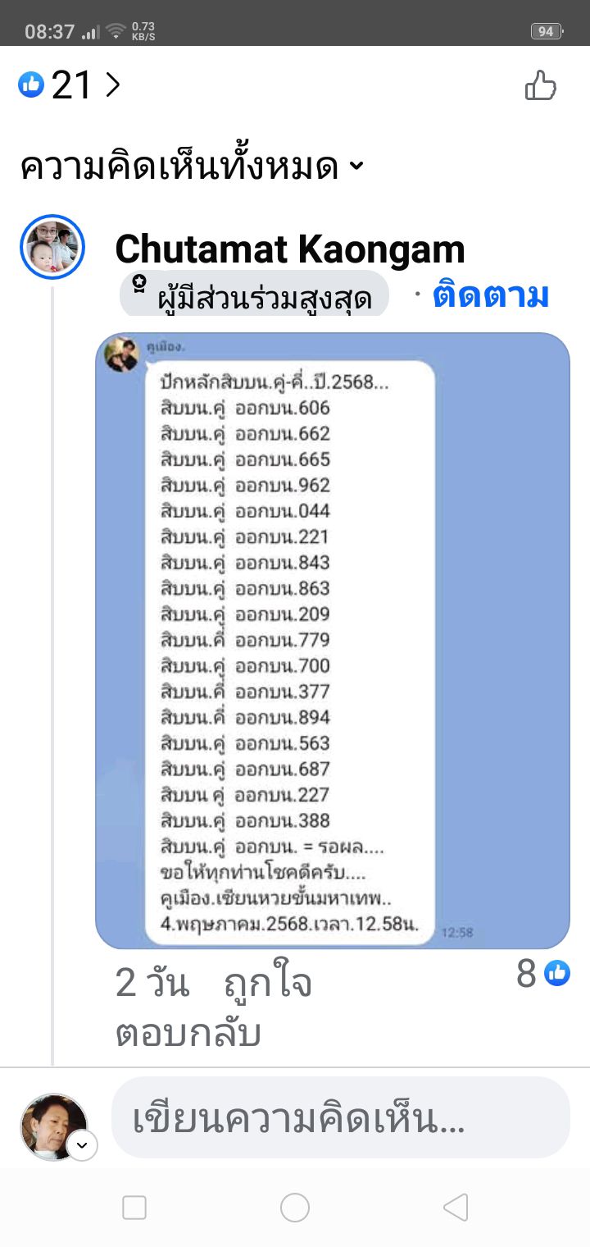The image size is (590, 1247).
Task: Tap the ผู้มีส่วนร่วมสูงสุด top contributor badge
Action: point(254,295)
